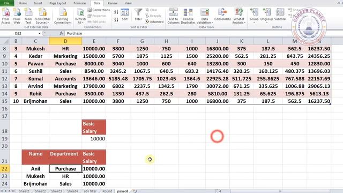Viewport: 343px width, 193px height.
Task: Switch to Page Layout tab
Action: point(58,3)
